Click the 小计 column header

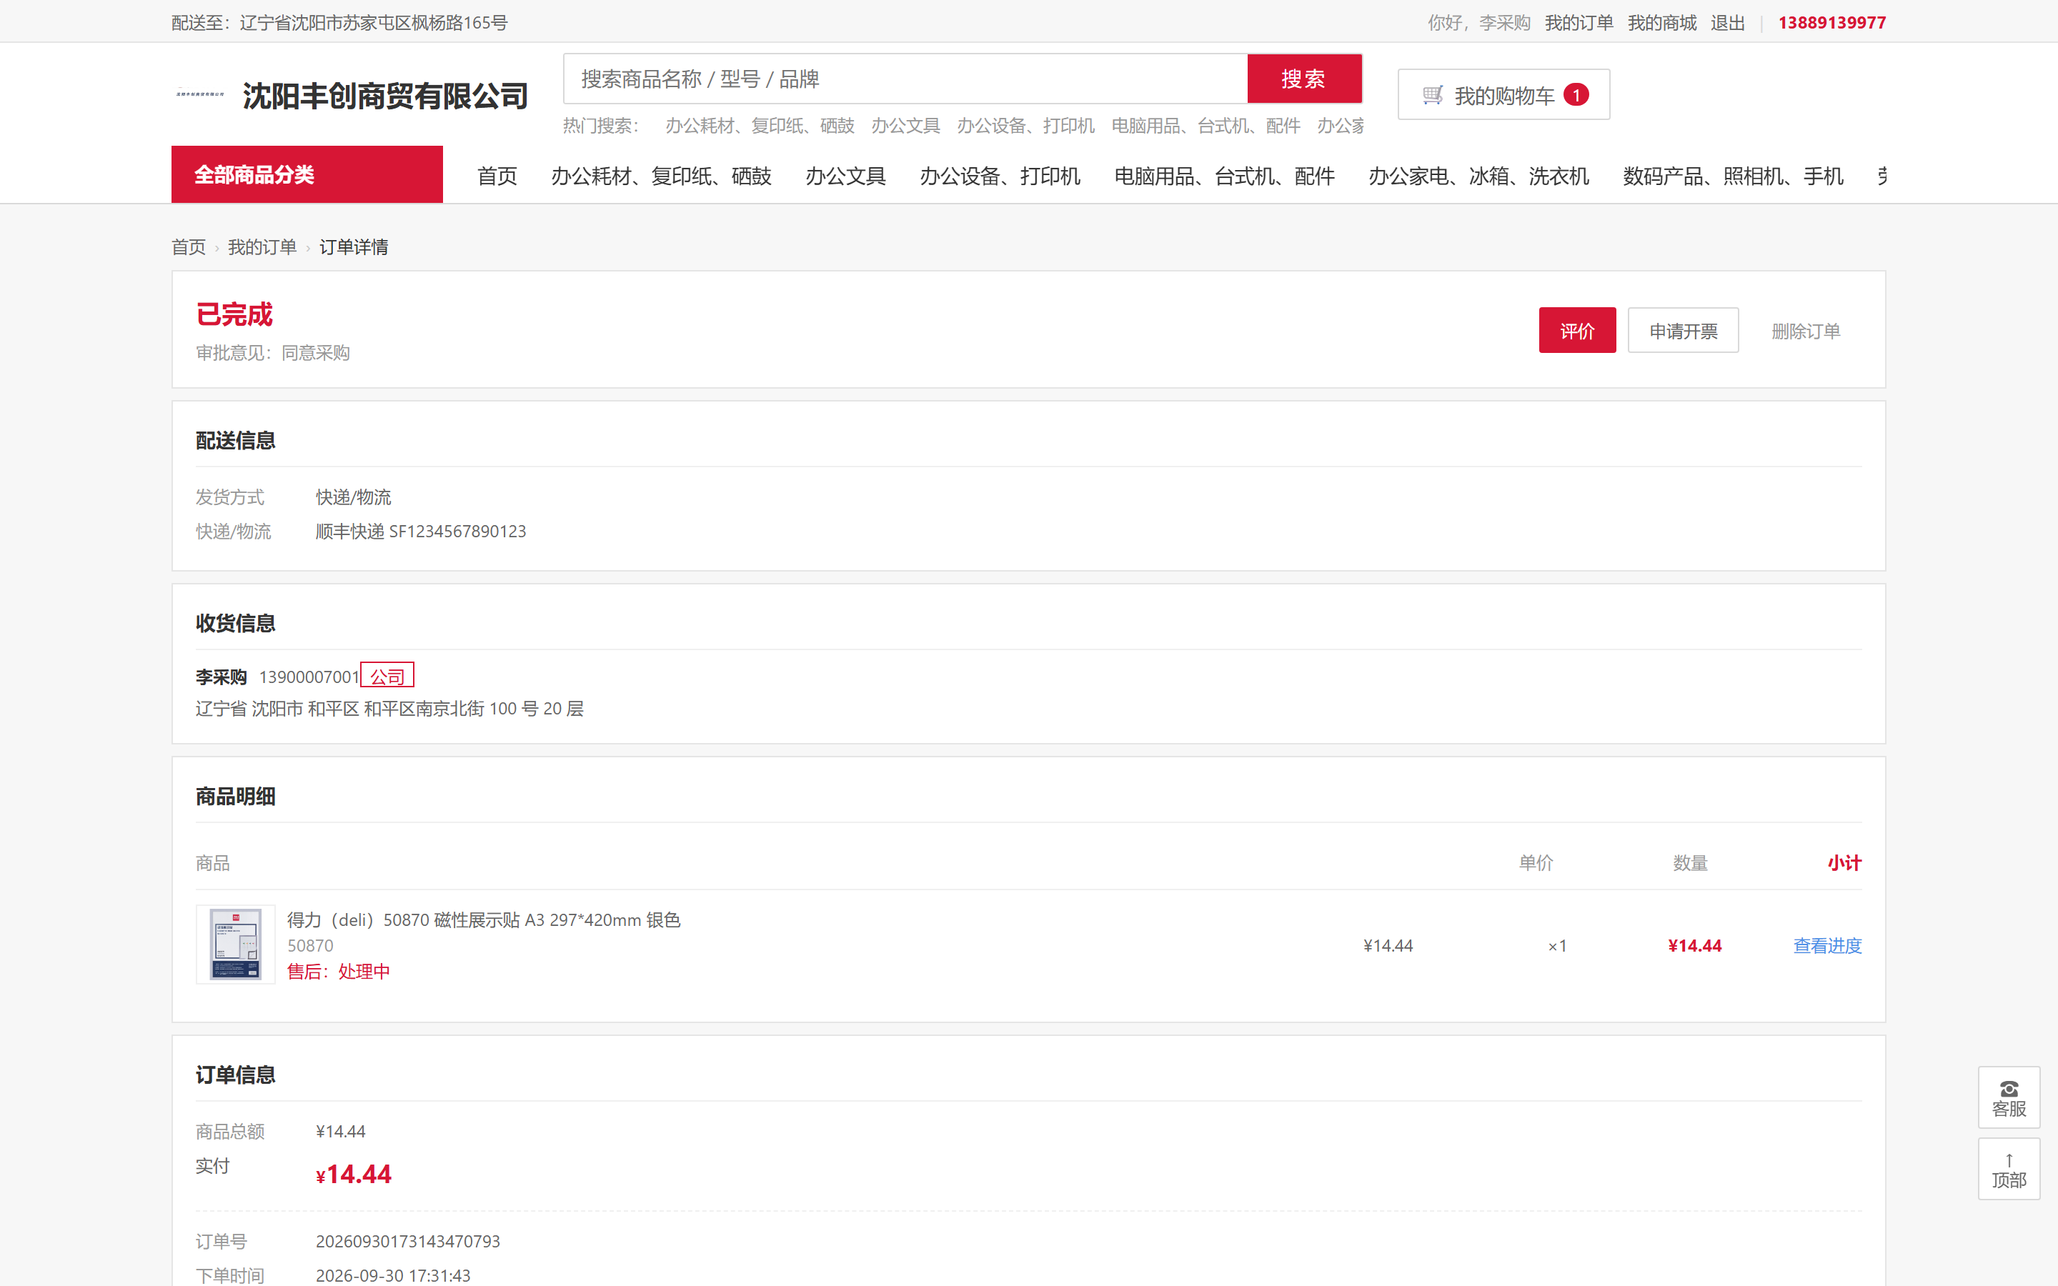tap(1844, 862)
